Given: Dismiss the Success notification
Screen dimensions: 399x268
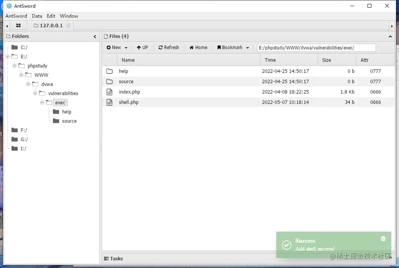Looking at the screenshot, I should pyautogui.click(x=383, y=238).
